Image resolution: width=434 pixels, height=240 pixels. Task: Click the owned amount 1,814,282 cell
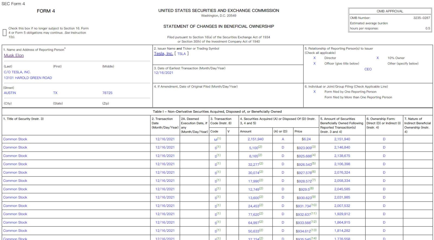pos(342,231)
